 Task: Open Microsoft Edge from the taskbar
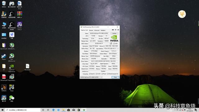click(53, 110)
